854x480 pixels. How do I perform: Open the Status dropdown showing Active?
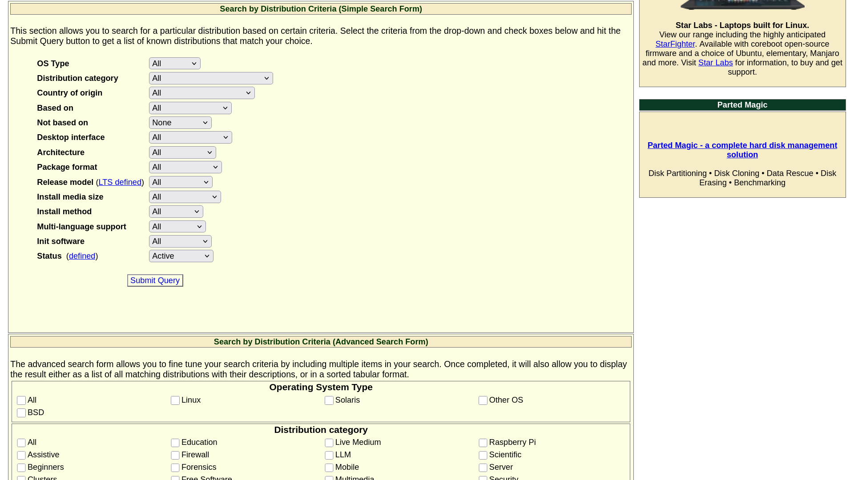click(x=181, y=256)
